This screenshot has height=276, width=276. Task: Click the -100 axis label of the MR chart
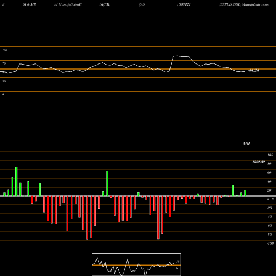(270, 243)
